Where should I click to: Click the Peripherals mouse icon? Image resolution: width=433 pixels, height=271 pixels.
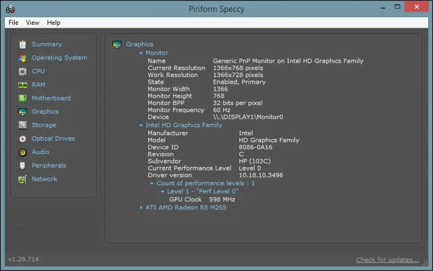[x=23, y=166]
